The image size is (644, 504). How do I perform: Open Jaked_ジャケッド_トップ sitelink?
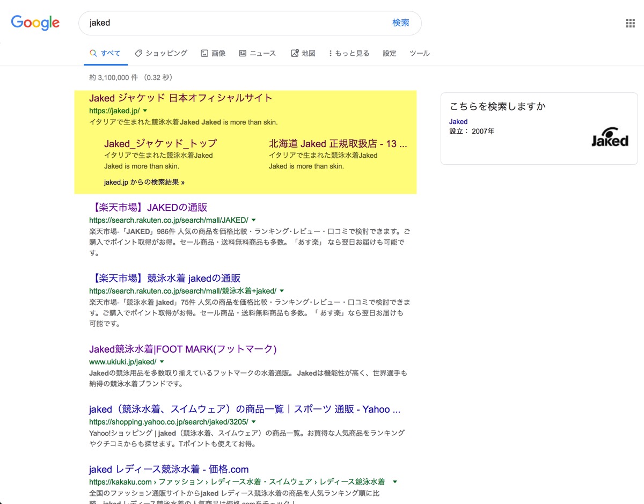[x=160, y=144]
